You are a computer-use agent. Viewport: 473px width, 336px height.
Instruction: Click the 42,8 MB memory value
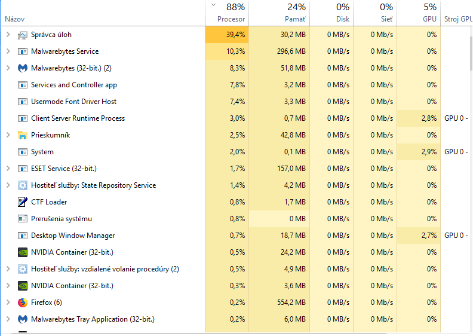[293, 135]
